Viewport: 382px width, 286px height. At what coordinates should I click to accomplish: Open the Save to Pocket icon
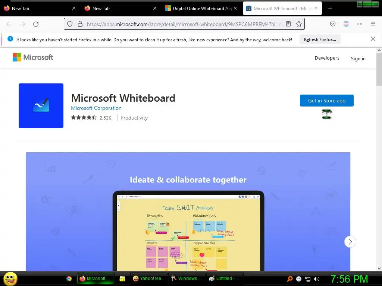tap(332, 24)
